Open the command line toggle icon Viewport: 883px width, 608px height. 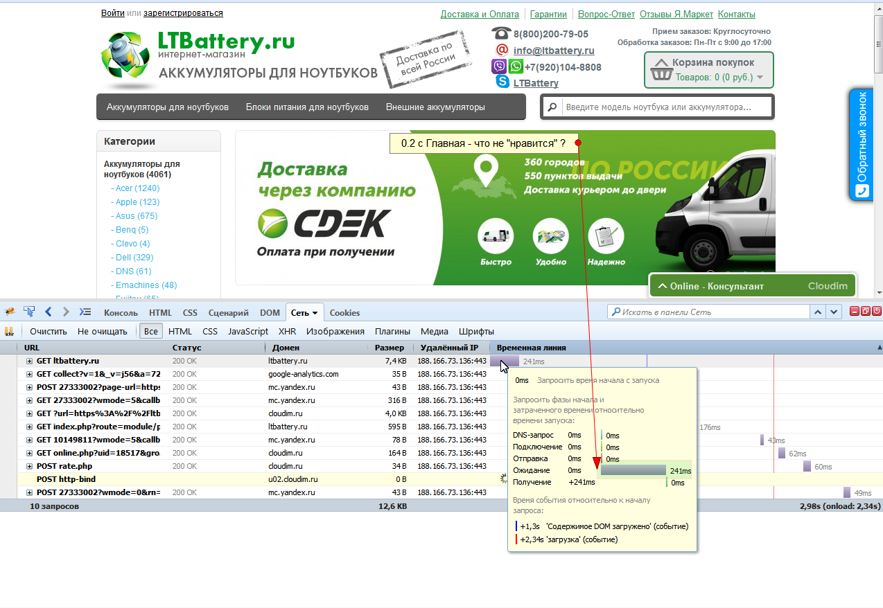click(x=85, y=312)
